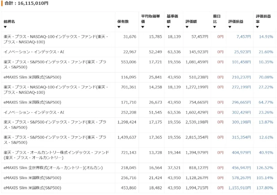Viewport: 277px width, 195px height.
Task: Click the 評価損益率 value 40.91%
Action: pos(266,153)
